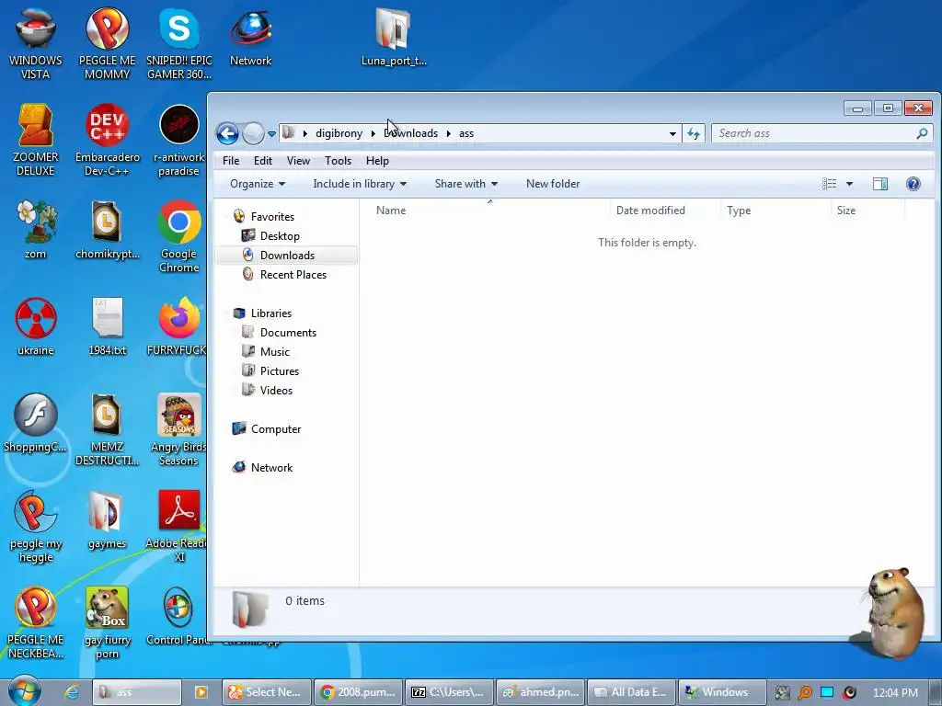Expand the arrow after digibrony breadcrumb
The width and height of the screenshot is (942, 706).
coord(373,133)
